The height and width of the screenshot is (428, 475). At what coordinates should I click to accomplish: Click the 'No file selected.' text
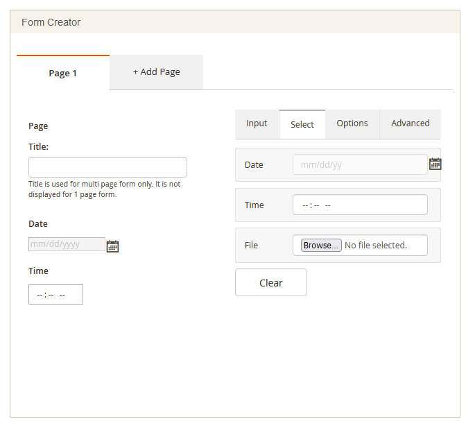coord(376,246)
